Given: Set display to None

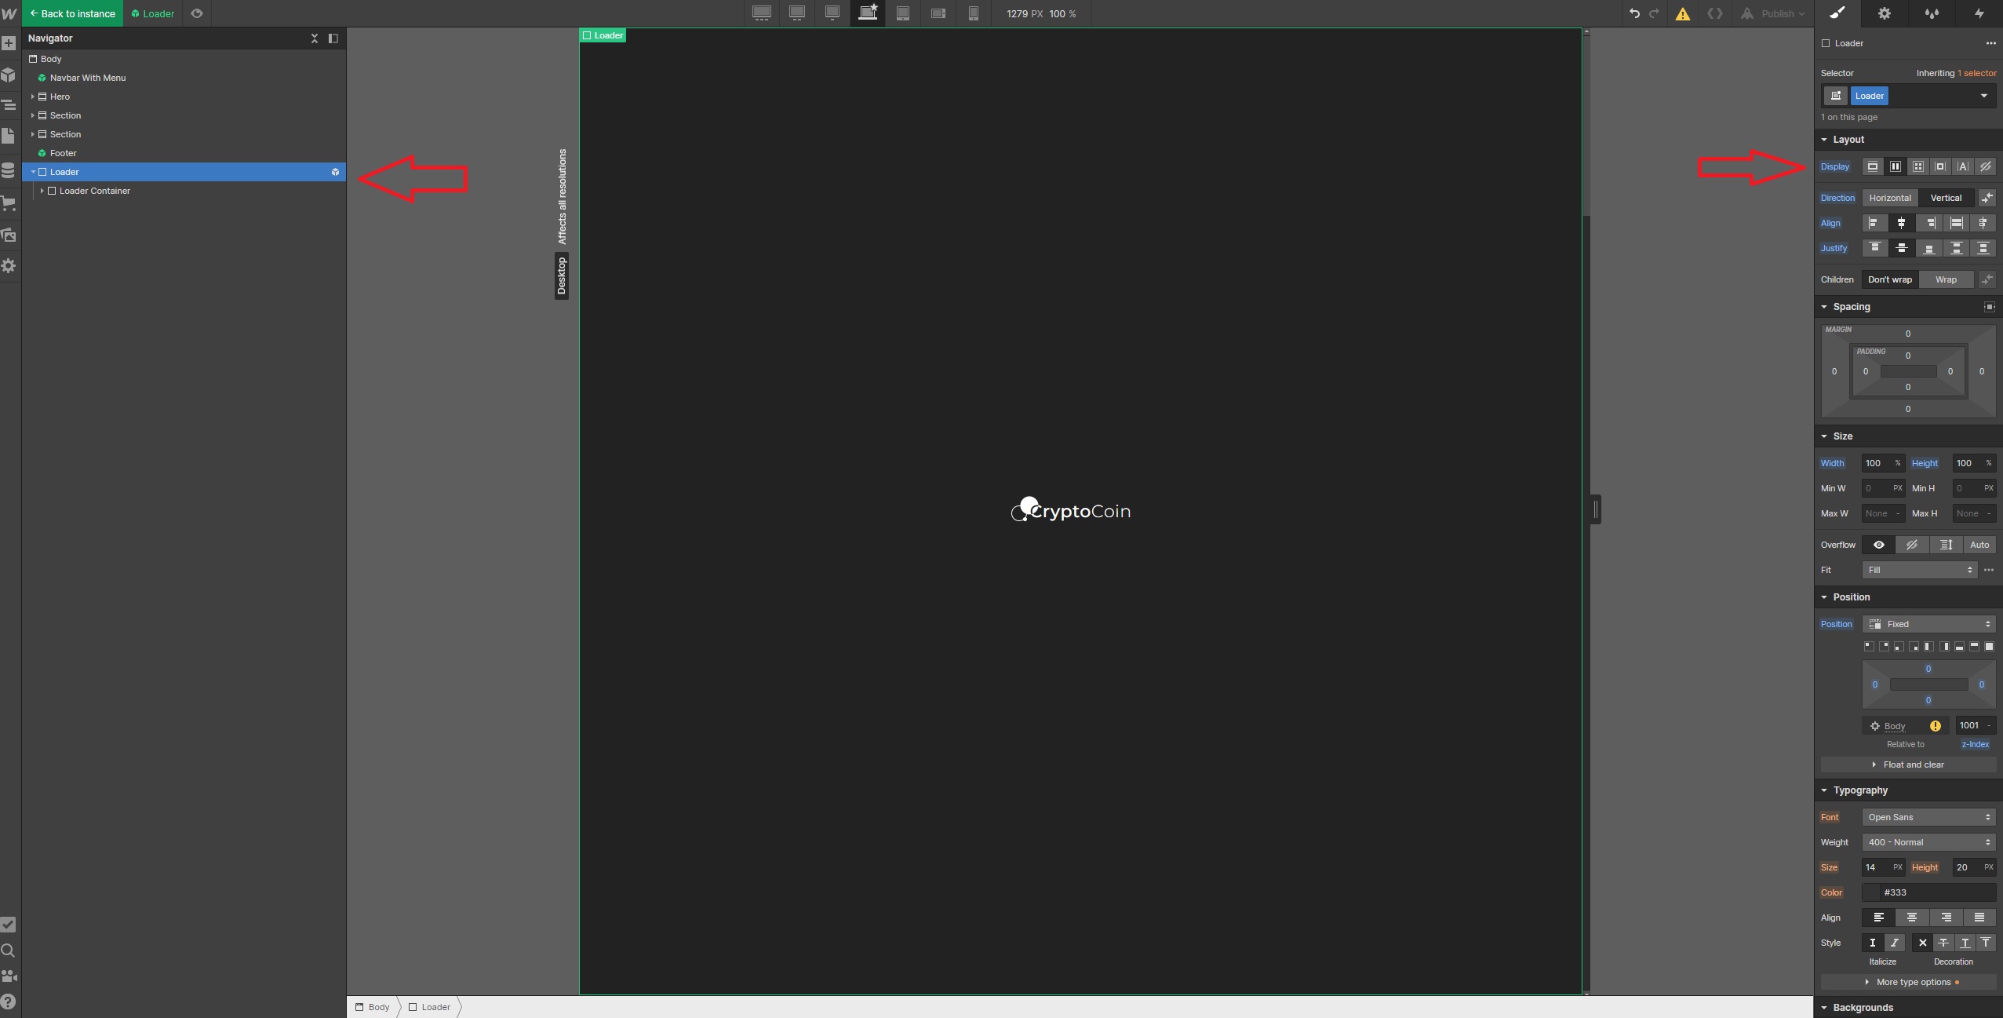Looking at the screenshot, I should tap(1986, 166).
